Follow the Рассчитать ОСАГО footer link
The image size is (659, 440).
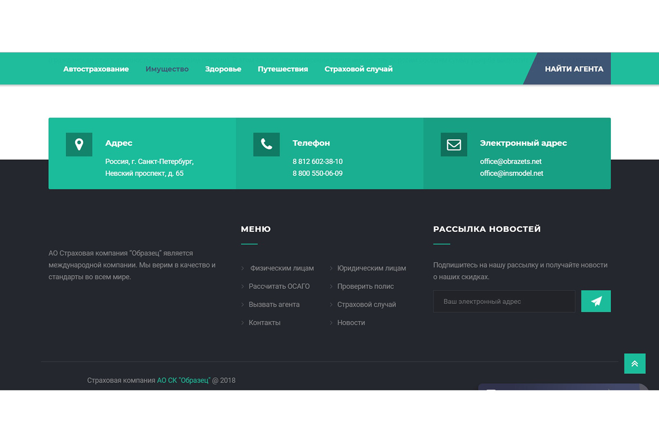(x=279, y=287)
